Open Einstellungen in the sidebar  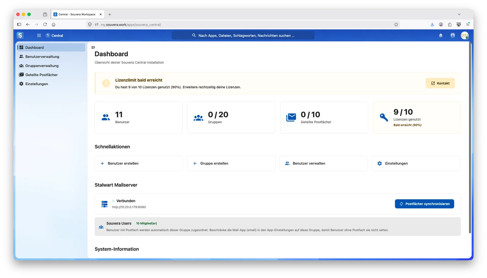click(51, 84)
